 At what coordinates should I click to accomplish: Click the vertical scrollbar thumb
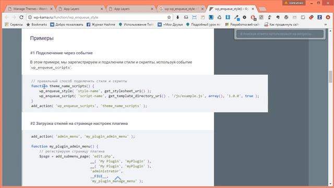(330, 77)
